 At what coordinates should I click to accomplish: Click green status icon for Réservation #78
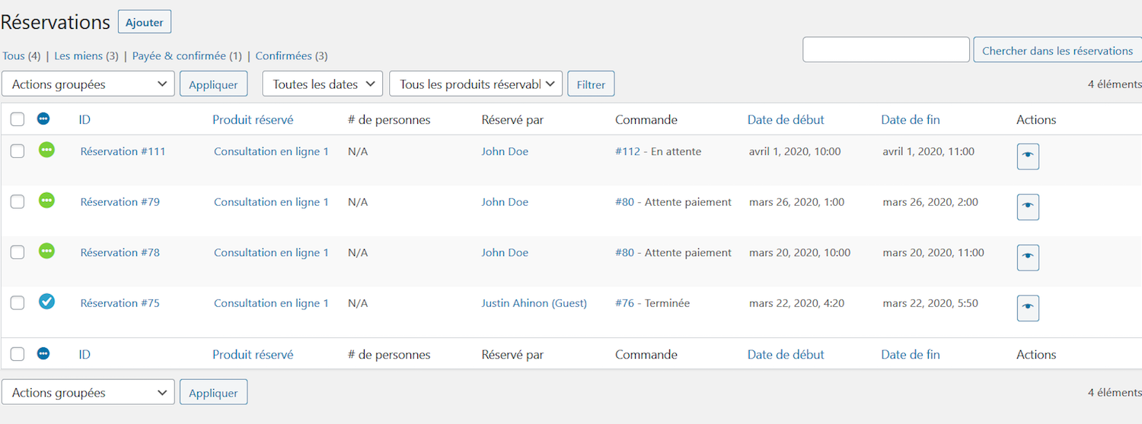point(46,252)
